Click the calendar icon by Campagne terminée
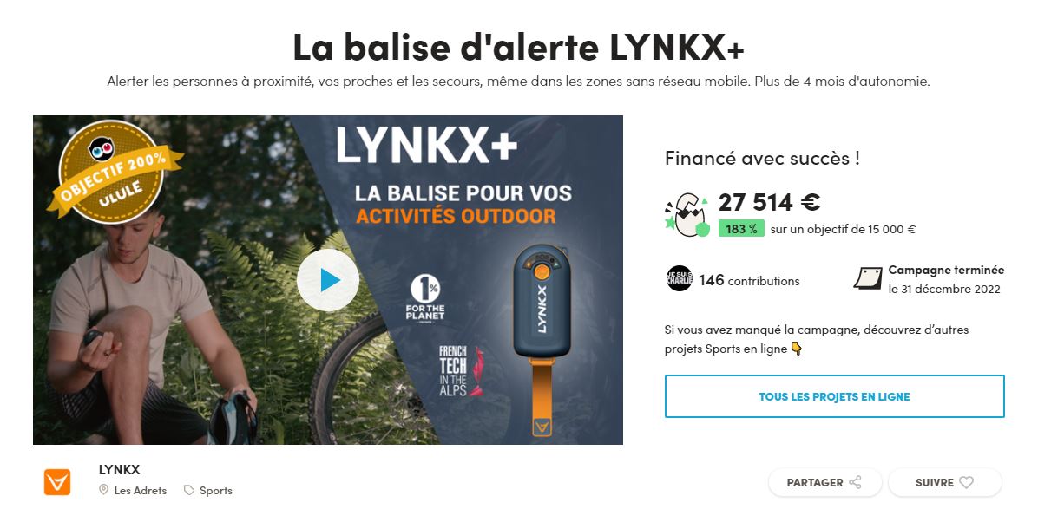 tap(868, 278)
